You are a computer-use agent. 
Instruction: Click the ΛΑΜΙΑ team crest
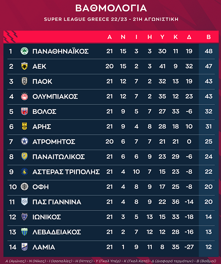pyautogui.click(x=25, y=247)
